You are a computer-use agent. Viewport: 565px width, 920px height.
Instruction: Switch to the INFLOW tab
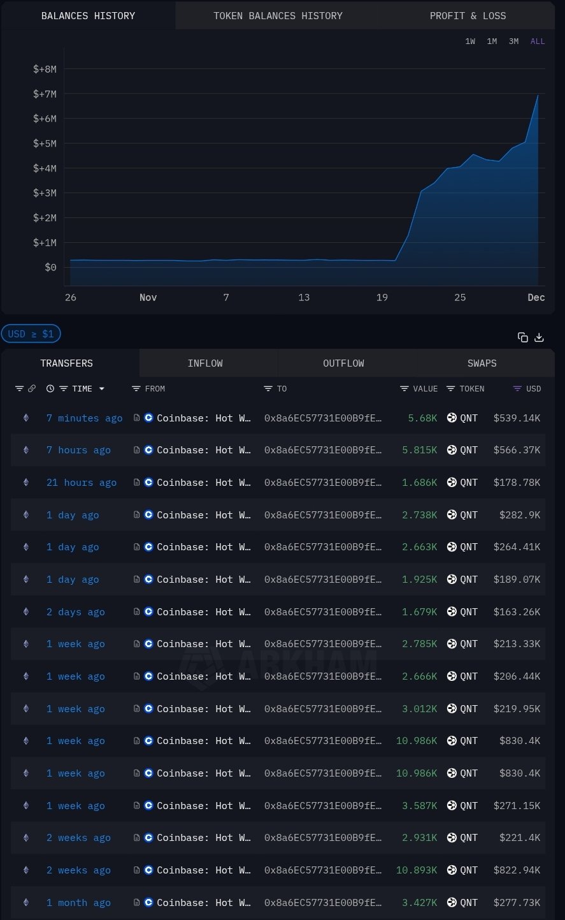point(205,363)
